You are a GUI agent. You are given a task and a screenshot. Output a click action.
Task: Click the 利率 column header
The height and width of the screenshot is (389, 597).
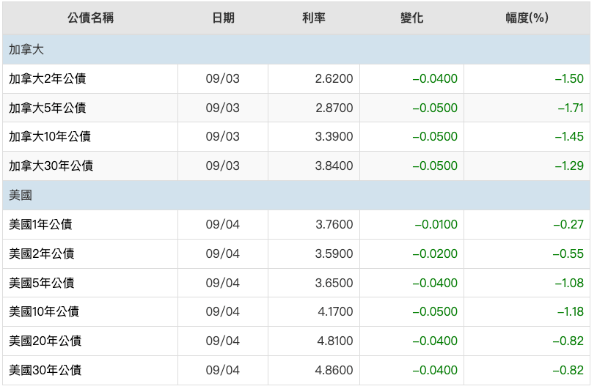tap(313, 18)
